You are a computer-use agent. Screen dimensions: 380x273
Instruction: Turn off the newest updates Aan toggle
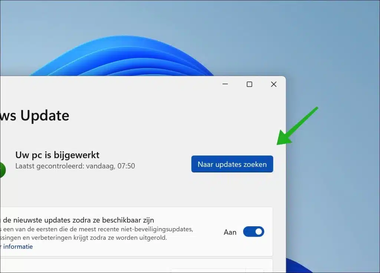(x=253, y=231)
